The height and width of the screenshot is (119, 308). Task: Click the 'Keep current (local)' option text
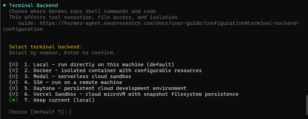pos(59,100)
